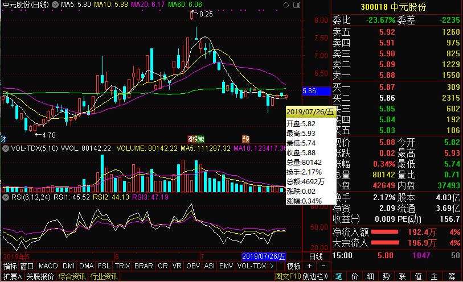Open the VOL-TDX indicator dropdown circle
The image size is (463, 282).
pos(6,148)
